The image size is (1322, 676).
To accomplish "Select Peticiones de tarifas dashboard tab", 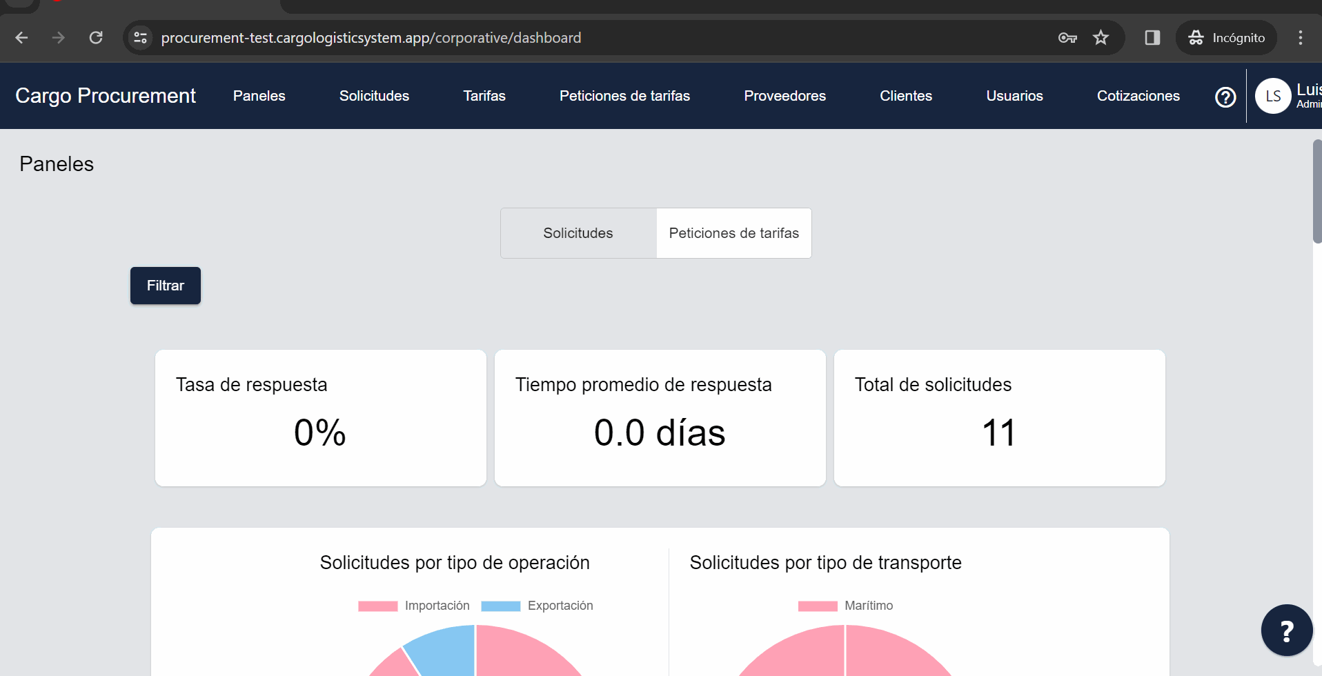I will [733, 233].
